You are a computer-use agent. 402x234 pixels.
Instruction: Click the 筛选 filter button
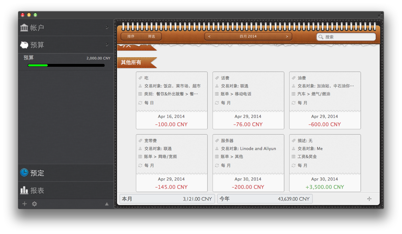(151, 37)
